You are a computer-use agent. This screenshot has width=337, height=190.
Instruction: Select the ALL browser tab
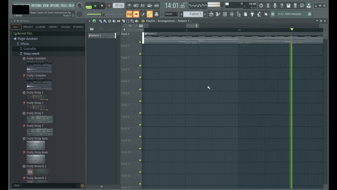[16, 27]
